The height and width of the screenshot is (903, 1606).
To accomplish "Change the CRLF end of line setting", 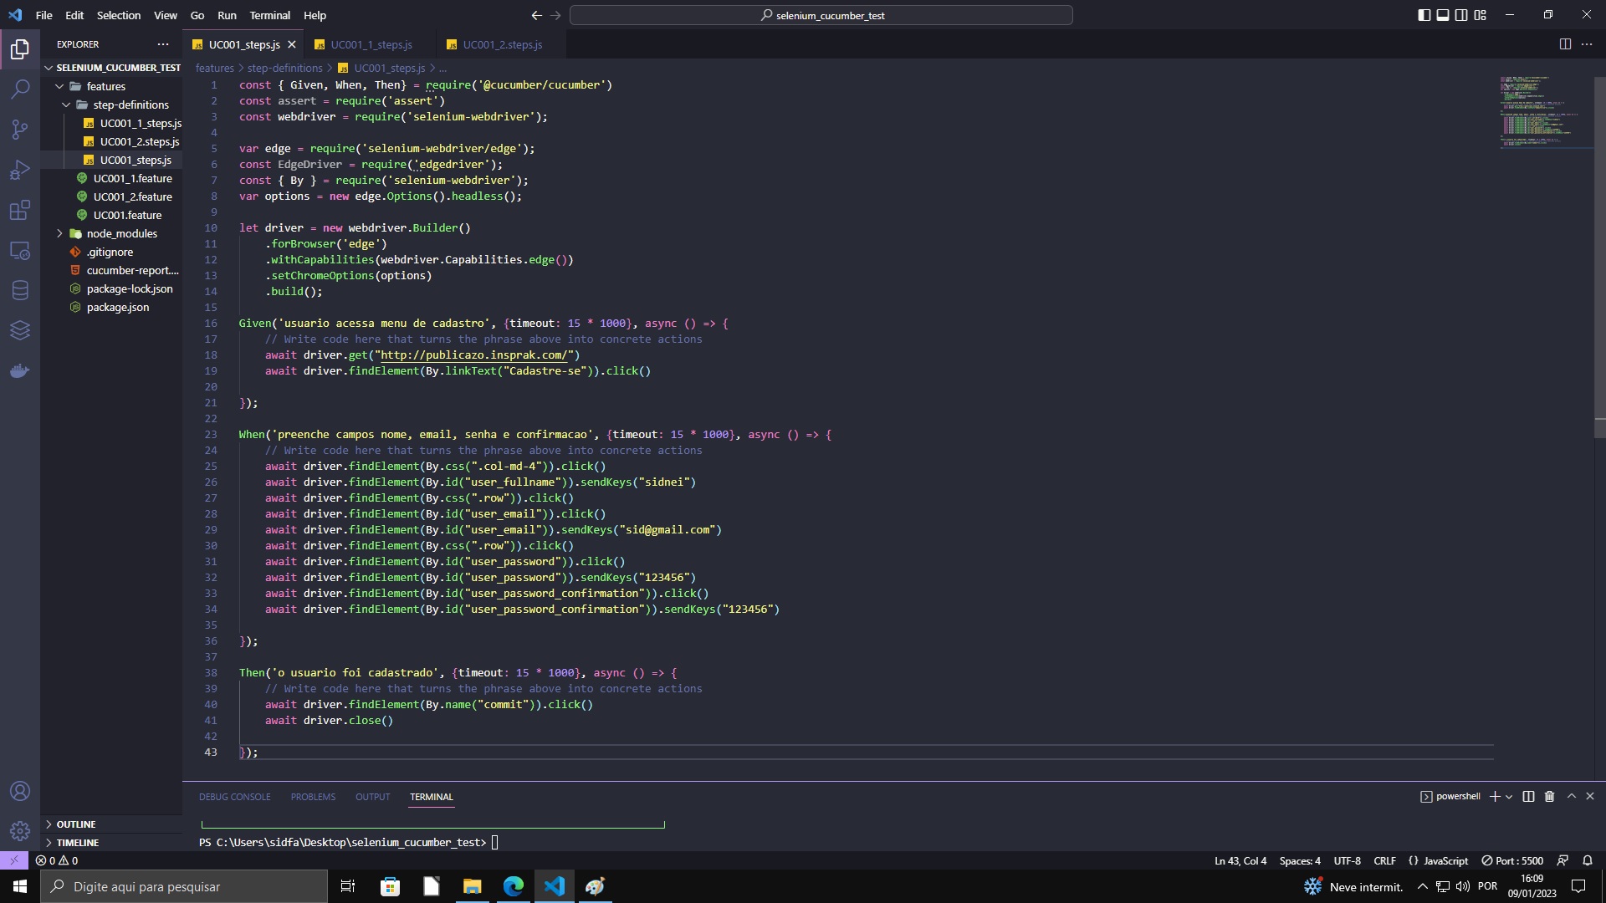I will pyautogui.click(x=1384, y=860).
